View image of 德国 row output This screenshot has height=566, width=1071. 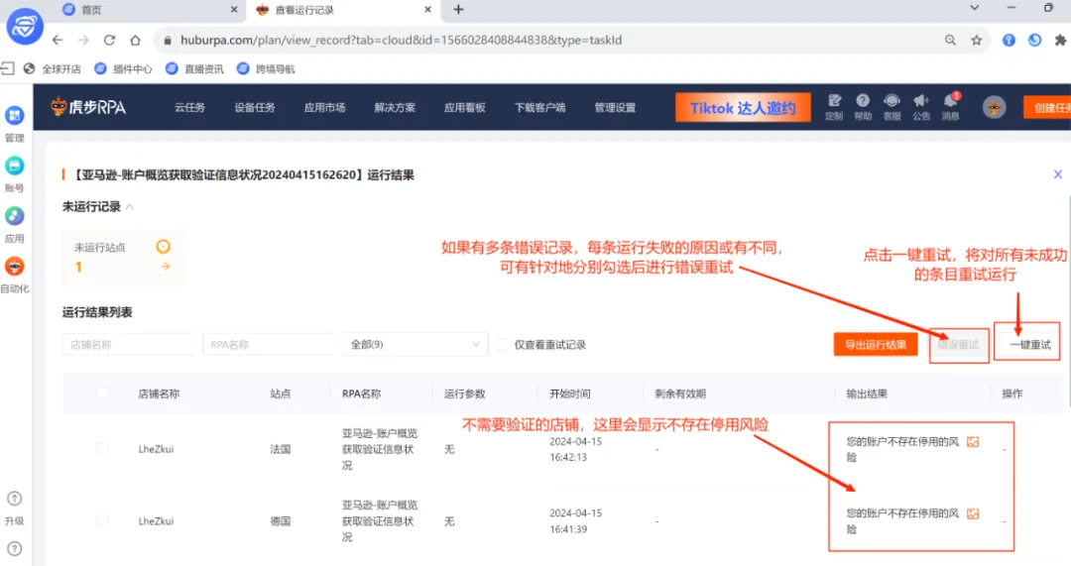[973, 514]
